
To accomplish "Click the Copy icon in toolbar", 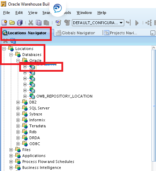I will click(x=38, y=23).
